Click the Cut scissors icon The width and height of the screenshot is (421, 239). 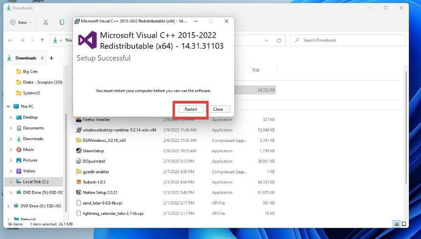[x=46, y=22]
